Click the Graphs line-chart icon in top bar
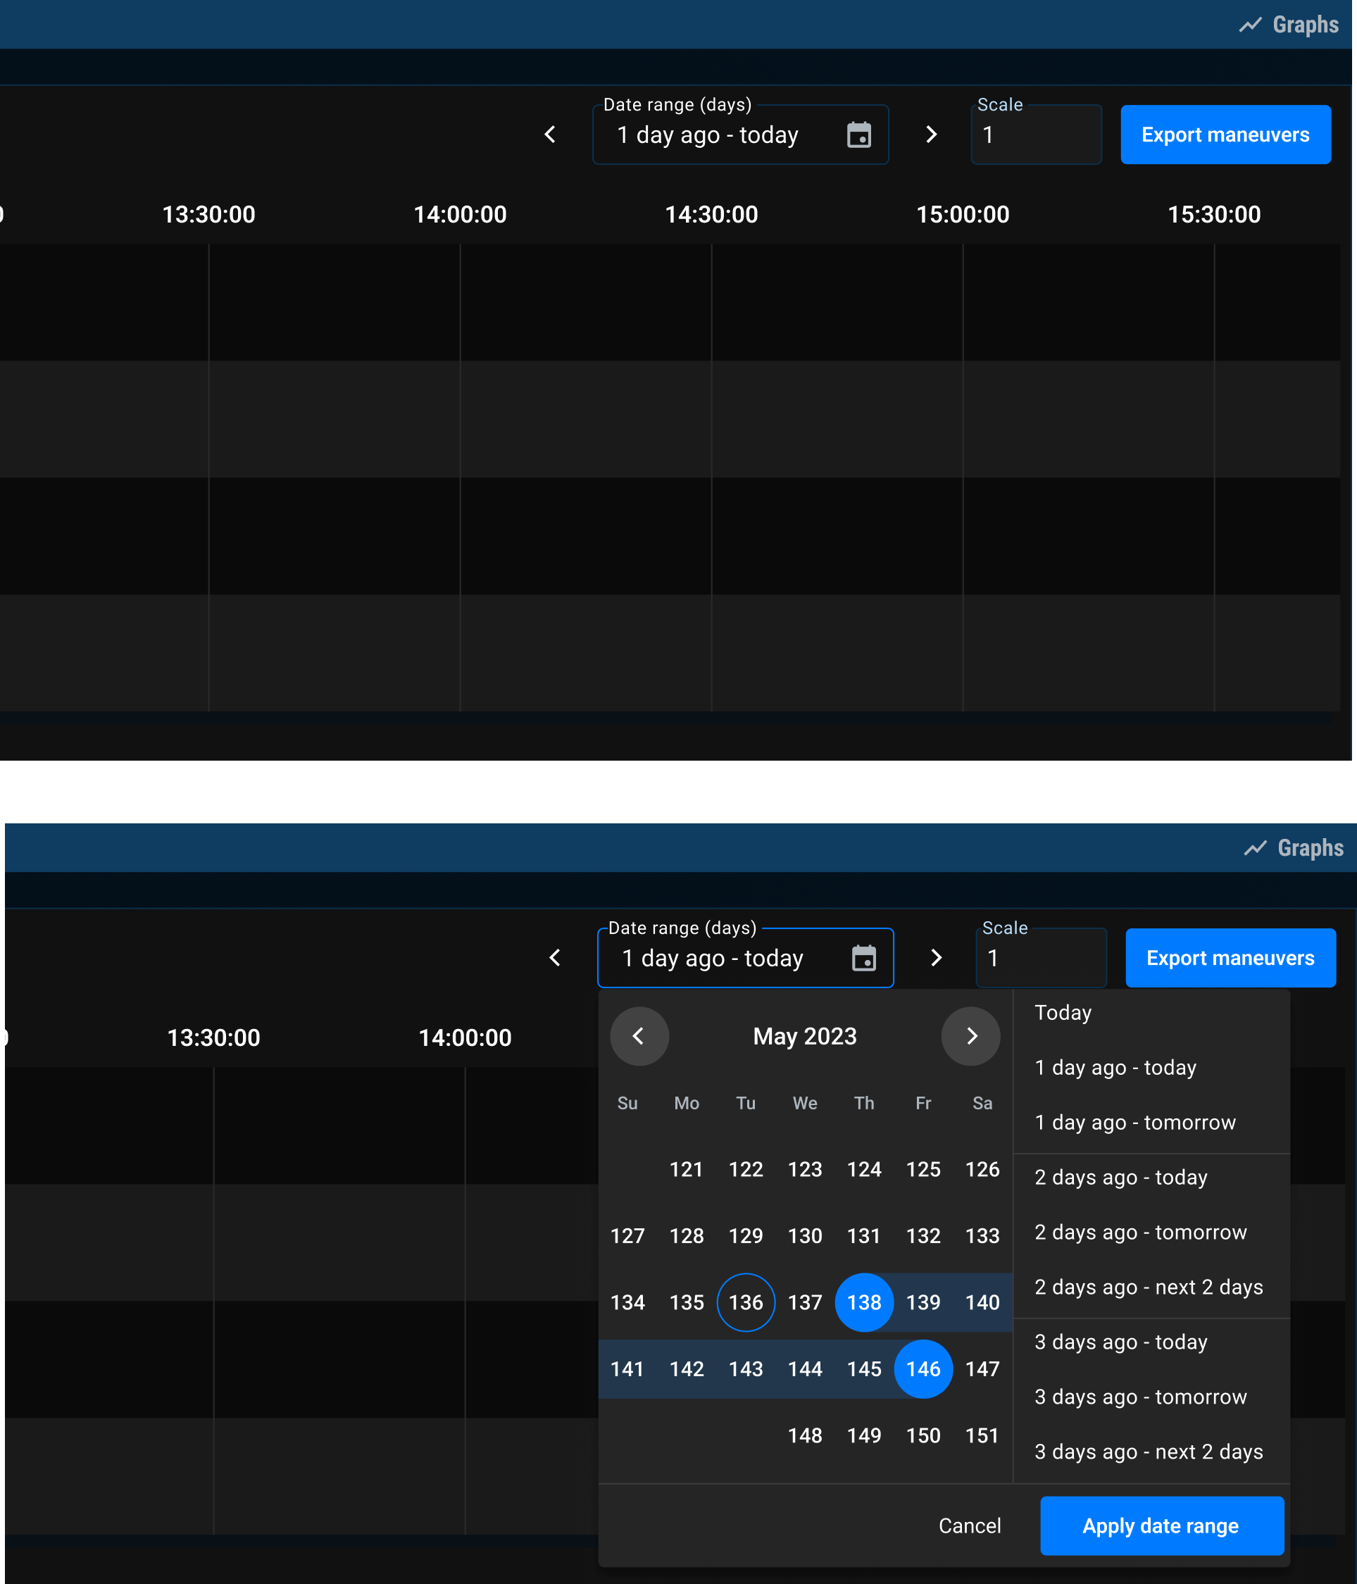 coord(1249,24)
